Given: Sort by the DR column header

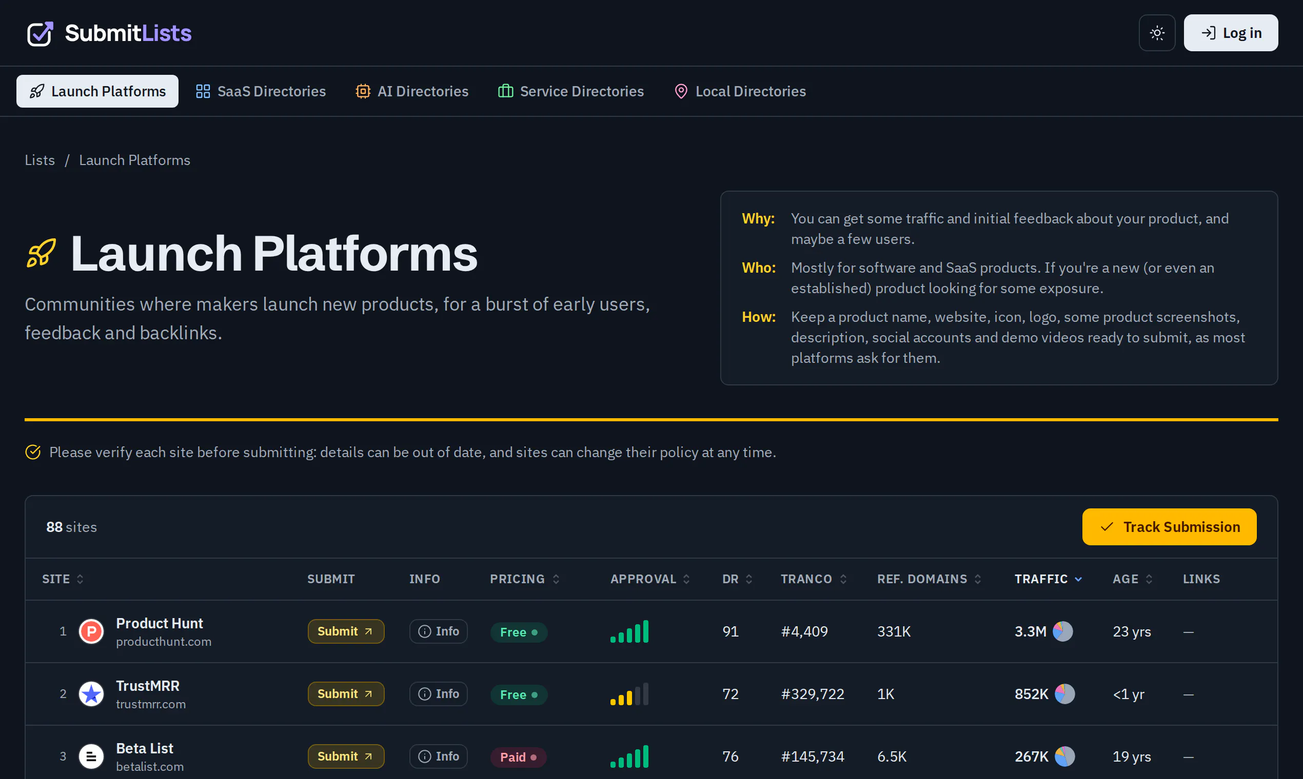Looking at the screenshot, I should click(737, 579).
